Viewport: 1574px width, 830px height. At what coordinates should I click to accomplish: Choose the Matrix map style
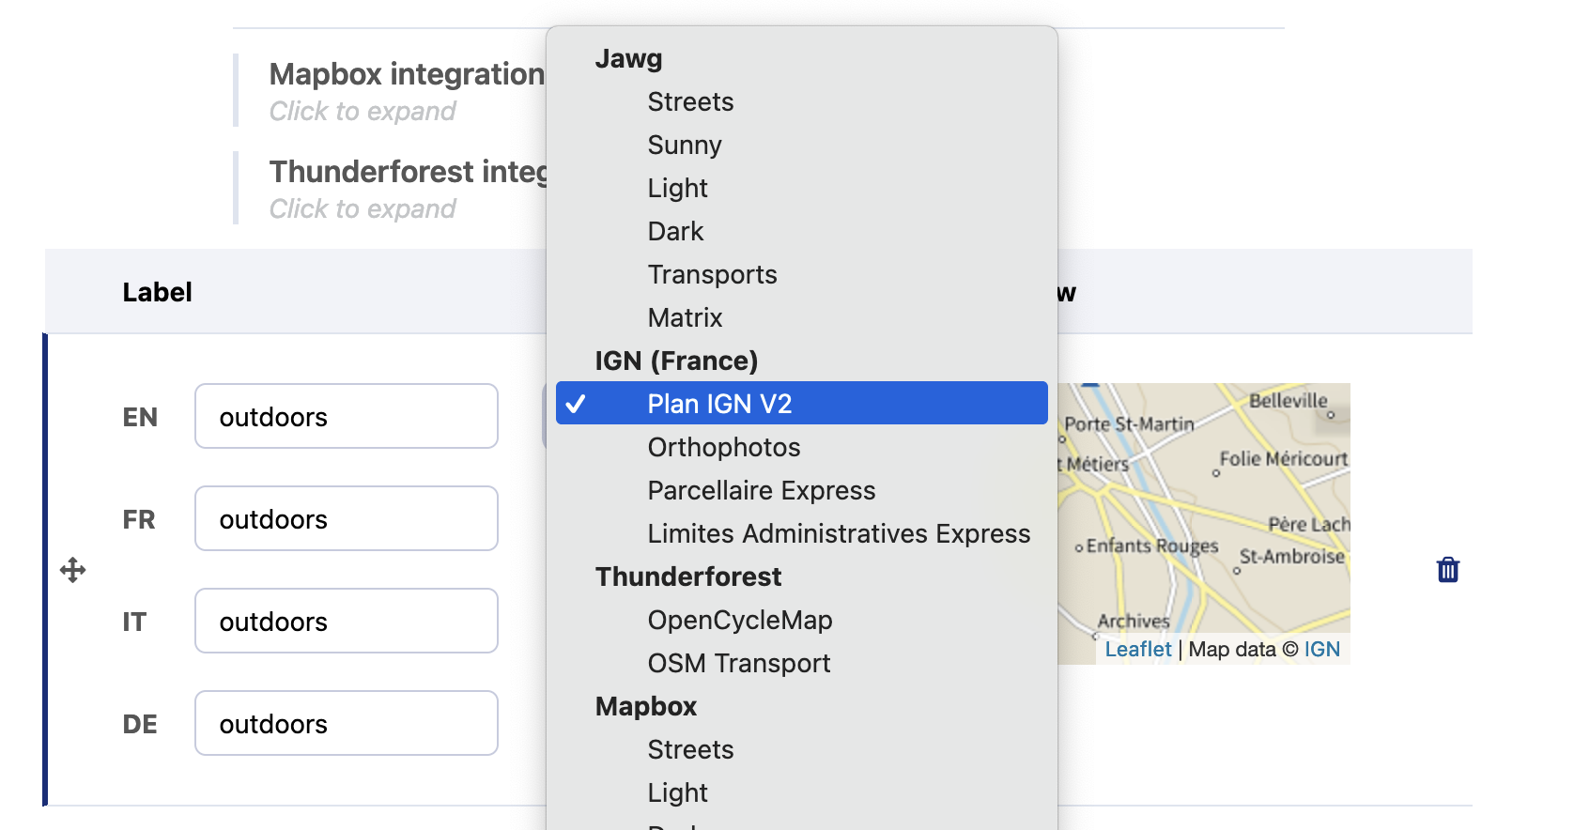point(685,317)
